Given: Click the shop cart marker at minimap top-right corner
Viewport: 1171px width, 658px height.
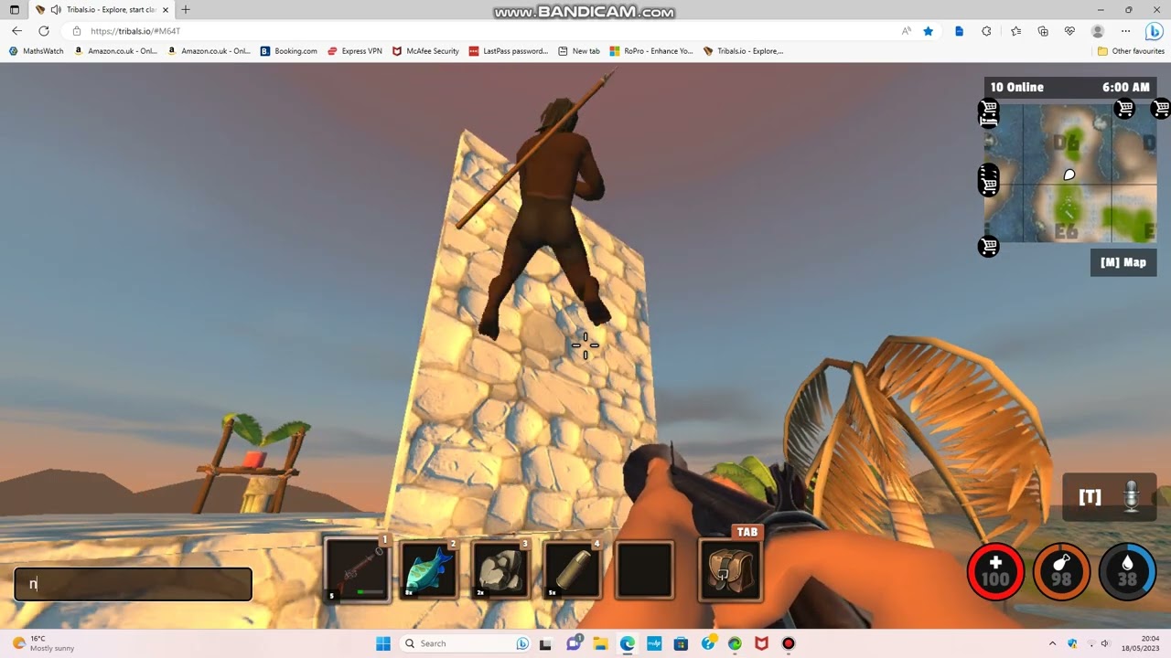Looking at the screenshot, I should [x=1162, y=109].
